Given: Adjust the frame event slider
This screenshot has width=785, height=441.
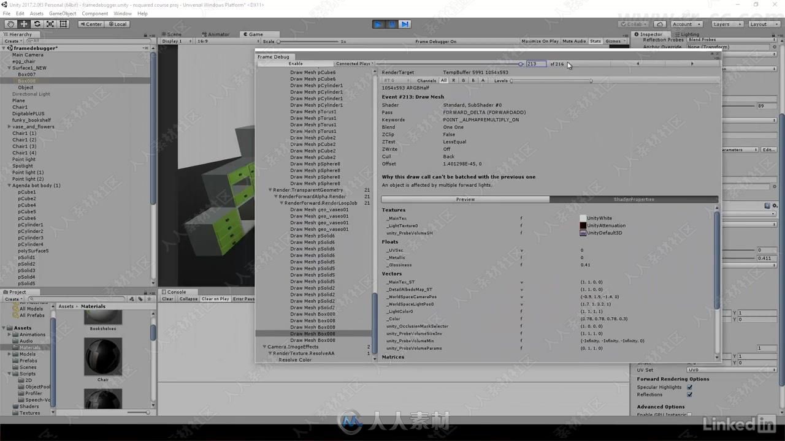Looking at the screenshot, I should [x=449, y=64].
